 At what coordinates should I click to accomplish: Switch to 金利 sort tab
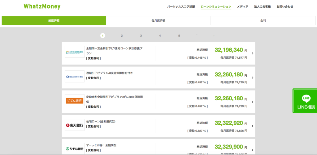click(x=263, y=21)
